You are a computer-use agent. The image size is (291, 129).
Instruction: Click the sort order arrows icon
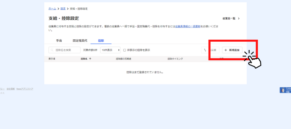[205, 50]
